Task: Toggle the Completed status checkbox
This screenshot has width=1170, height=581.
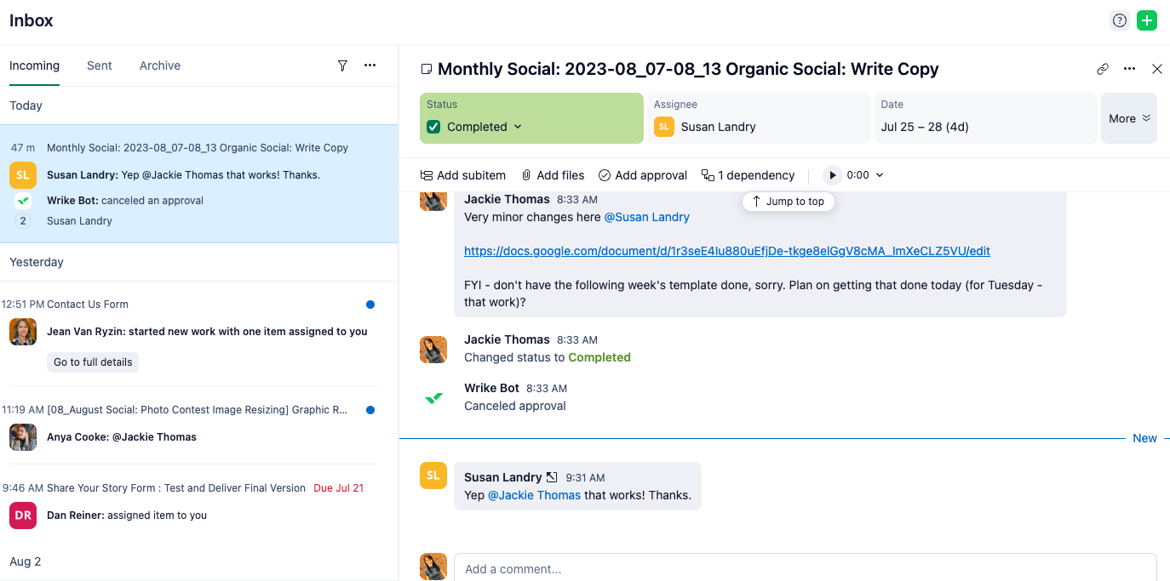Action: coord(433,127)
